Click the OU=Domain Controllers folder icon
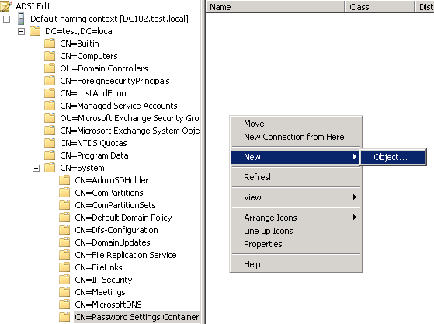This screenshot has width=434, height=324. (50, 68)
